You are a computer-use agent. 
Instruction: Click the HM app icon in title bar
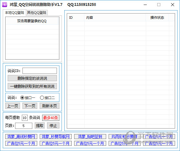pyautogui.click(x=5, y=5)
